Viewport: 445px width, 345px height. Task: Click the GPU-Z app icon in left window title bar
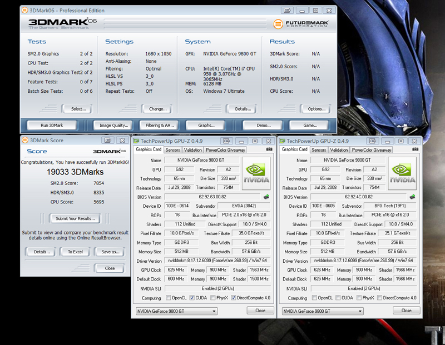[136, 141]
